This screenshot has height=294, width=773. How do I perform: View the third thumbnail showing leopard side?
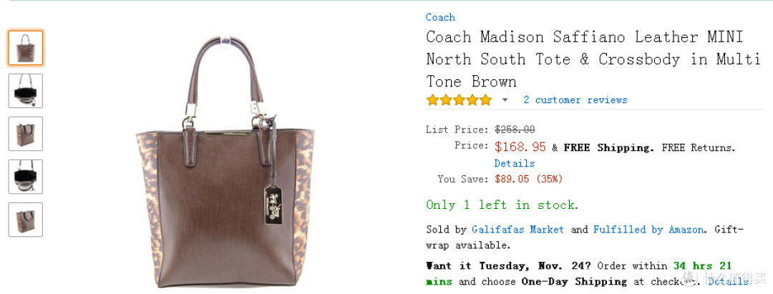(26, 134)
